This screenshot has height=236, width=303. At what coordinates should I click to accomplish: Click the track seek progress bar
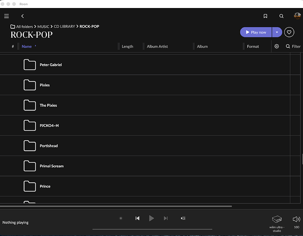(x=152, y=229)
